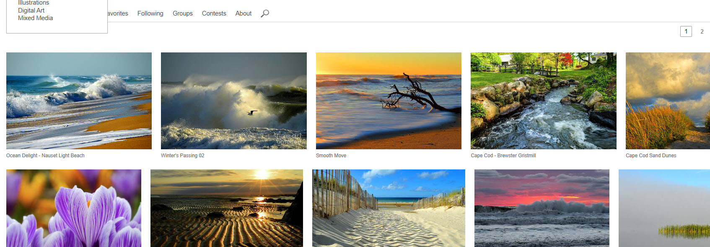The image size is (710, 247).
Task: Open the partially hidden Favorites menu item
Action: click(x=118, y=13)
